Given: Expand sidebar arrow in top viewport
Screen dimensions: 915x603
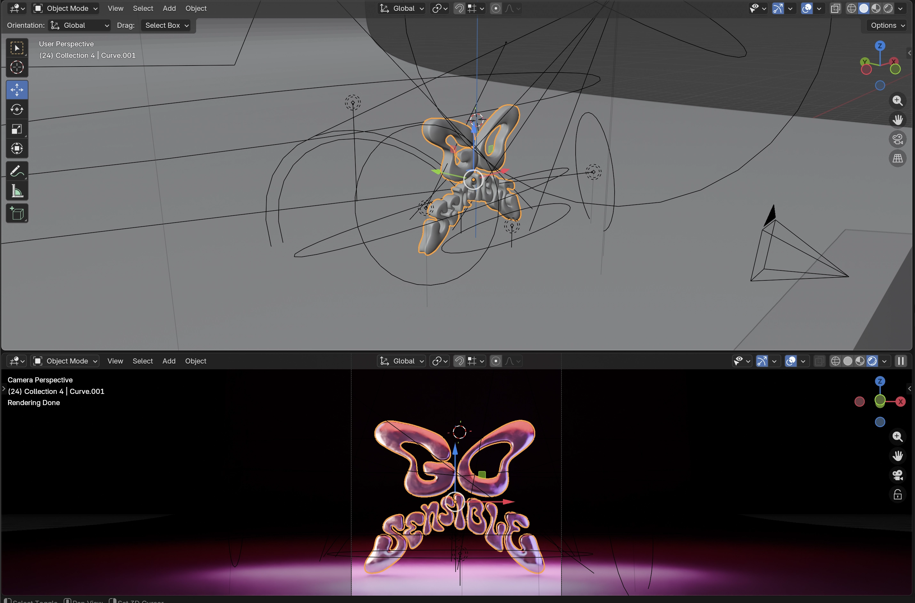Looking at the screenshot, I should [910, 53].
